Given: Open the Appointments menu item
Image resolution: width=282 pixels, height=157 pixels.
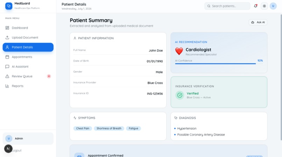Looking at the screenshot, I should tap(28, 57).
